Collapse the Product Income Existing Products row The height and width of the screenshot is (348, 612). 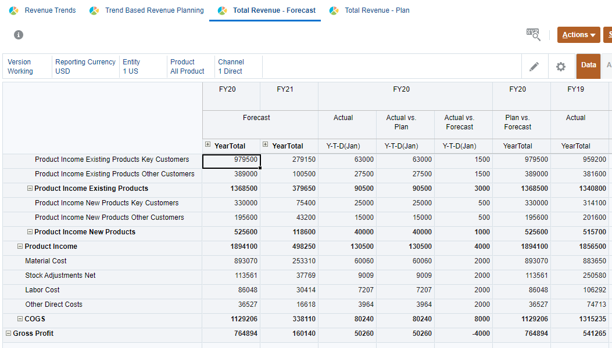point(30,188)
